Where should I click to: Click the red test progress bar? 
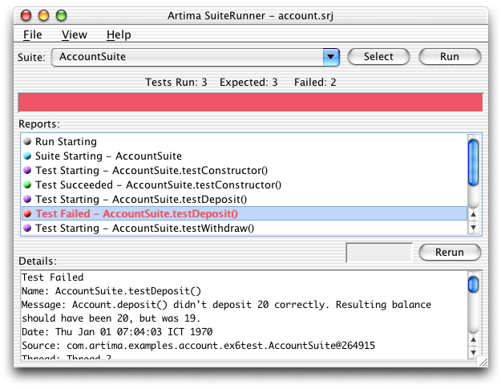tap(250, 103)
